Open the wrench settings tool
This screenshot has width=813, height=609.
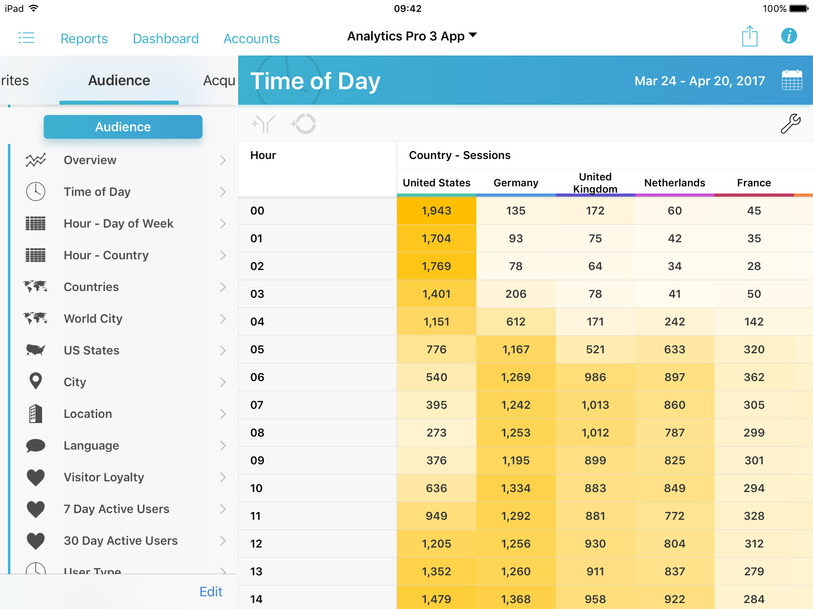click(x=790, y=124)
